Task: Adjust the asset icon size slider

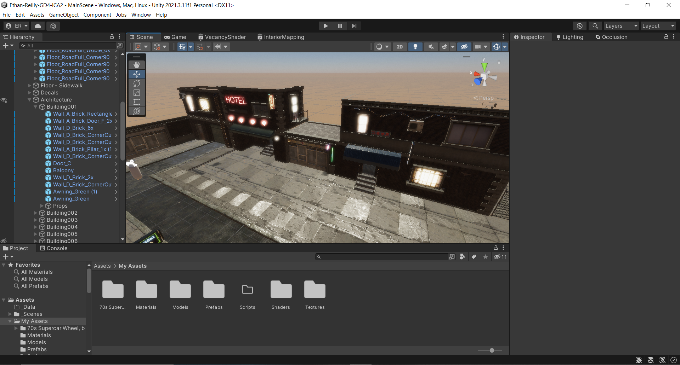Action: (492, 350)
